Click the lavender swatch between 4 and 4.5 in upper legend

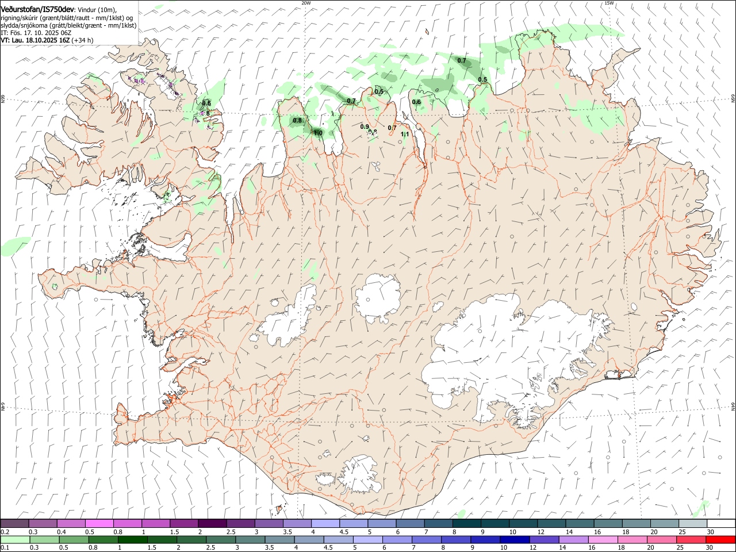point(325,524)
